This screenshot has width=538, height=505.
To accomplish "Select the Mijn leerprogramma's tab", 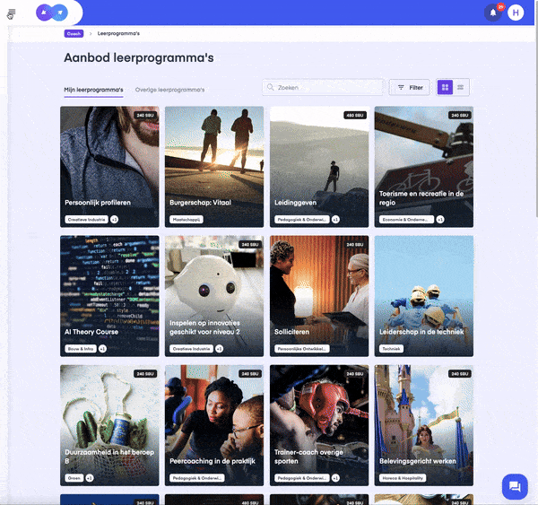I will [x=93, y=90].
